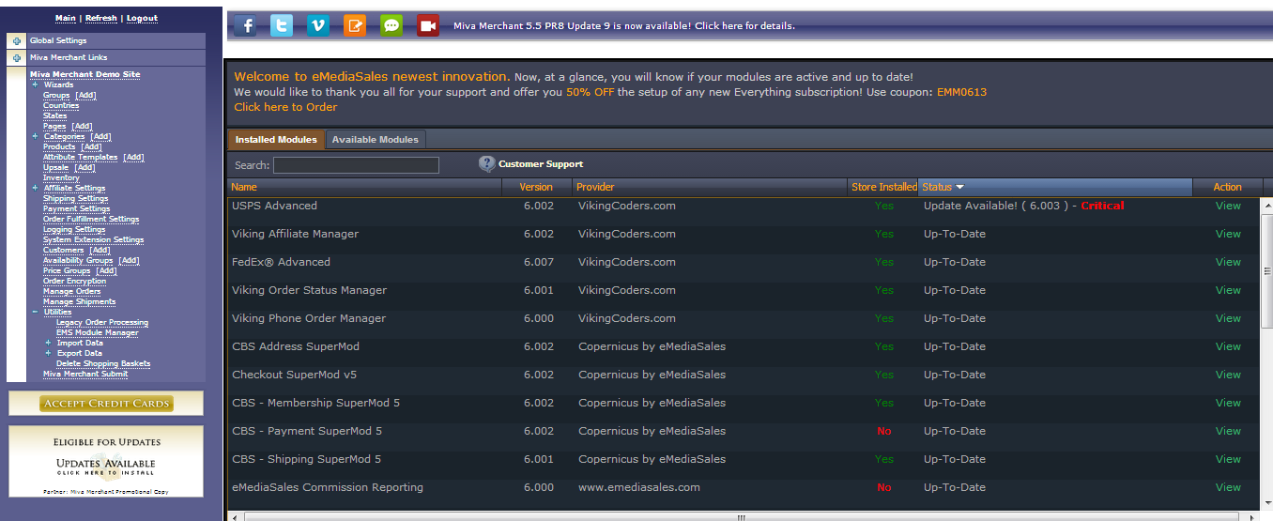The height and width of the screenshot is (521, 1273).
Task: Click the Logout link
Action: pos(143,18)
